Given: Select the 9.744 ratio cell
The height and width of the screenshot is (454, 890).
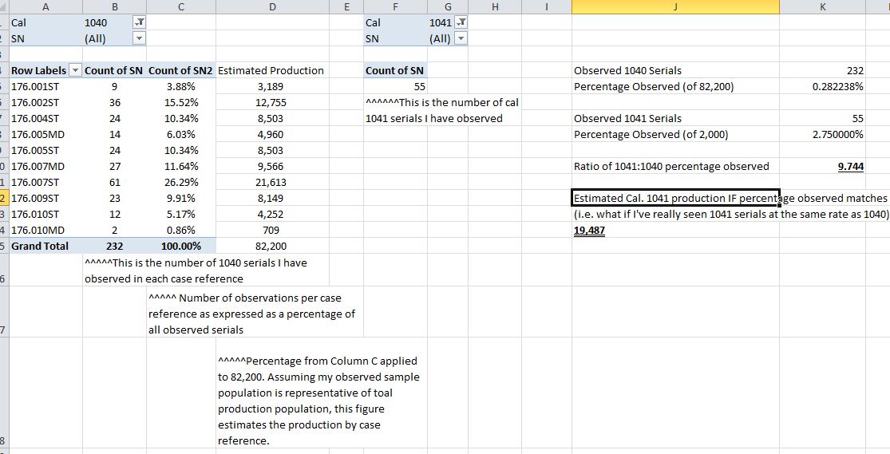Looking at the screenshot, I should [850, 166].
